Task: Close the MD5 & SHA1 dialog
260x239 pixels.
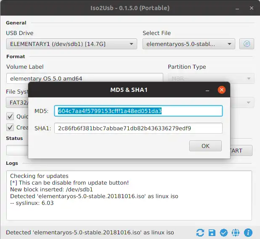Action: tap(222, 90)
